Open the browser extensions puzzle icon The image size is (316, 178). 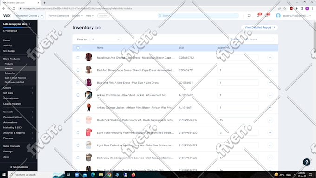pos(296,8)
